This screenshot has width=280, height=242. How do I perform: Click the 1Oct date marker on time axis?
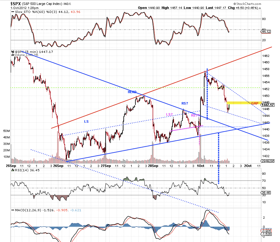(x=200, y=166)
